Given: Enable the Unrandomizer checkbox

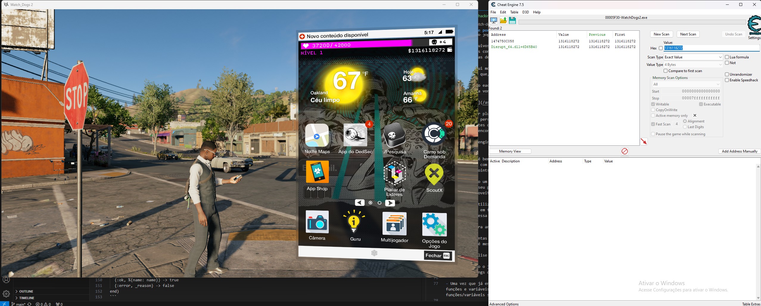Looking at the screenshot, I should (x=727, y=74).
